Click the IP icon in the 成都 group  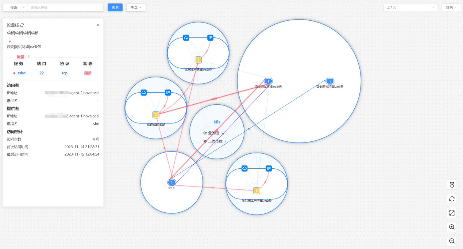click(x=168, y=93)
